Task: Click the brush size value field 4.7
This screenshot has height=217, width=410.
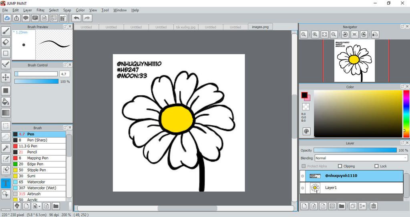Action: point(64,74)
